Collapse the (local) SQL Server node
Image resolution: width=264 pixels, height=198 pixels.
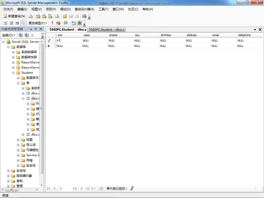point(3,42)
